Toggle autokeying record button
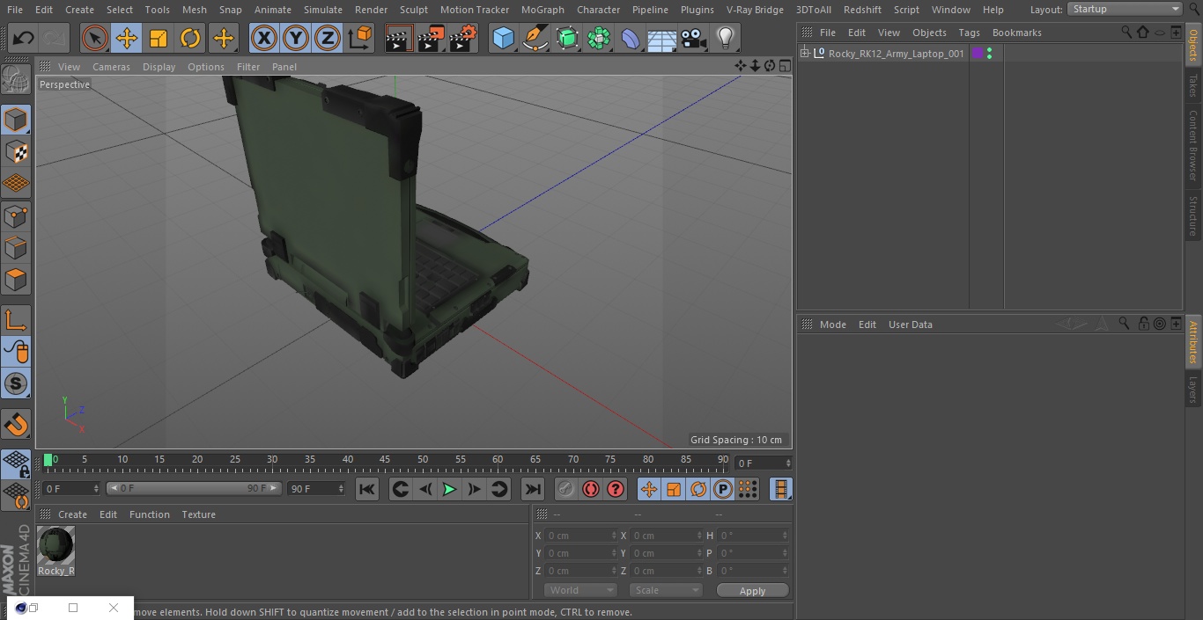The width and height of the screenshot is (1203, 620). 591,489
